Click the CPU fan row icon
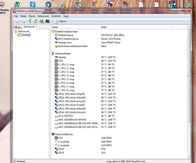This screenshot has width=196, height=163. (x=56, y=138)
